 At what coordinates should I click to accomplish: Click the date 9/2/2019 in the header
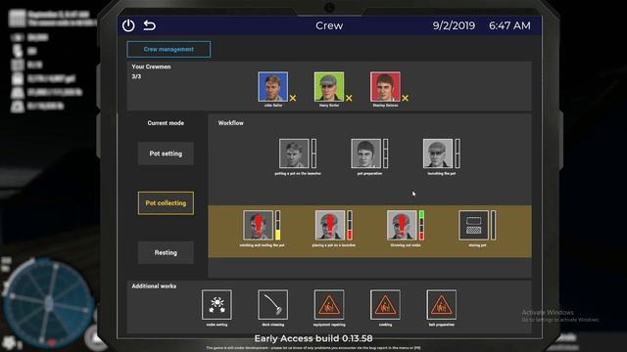454,25
